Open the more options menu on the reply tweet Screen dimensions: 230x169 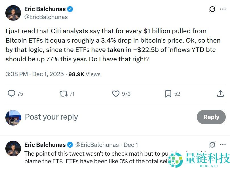pos(222,145)
